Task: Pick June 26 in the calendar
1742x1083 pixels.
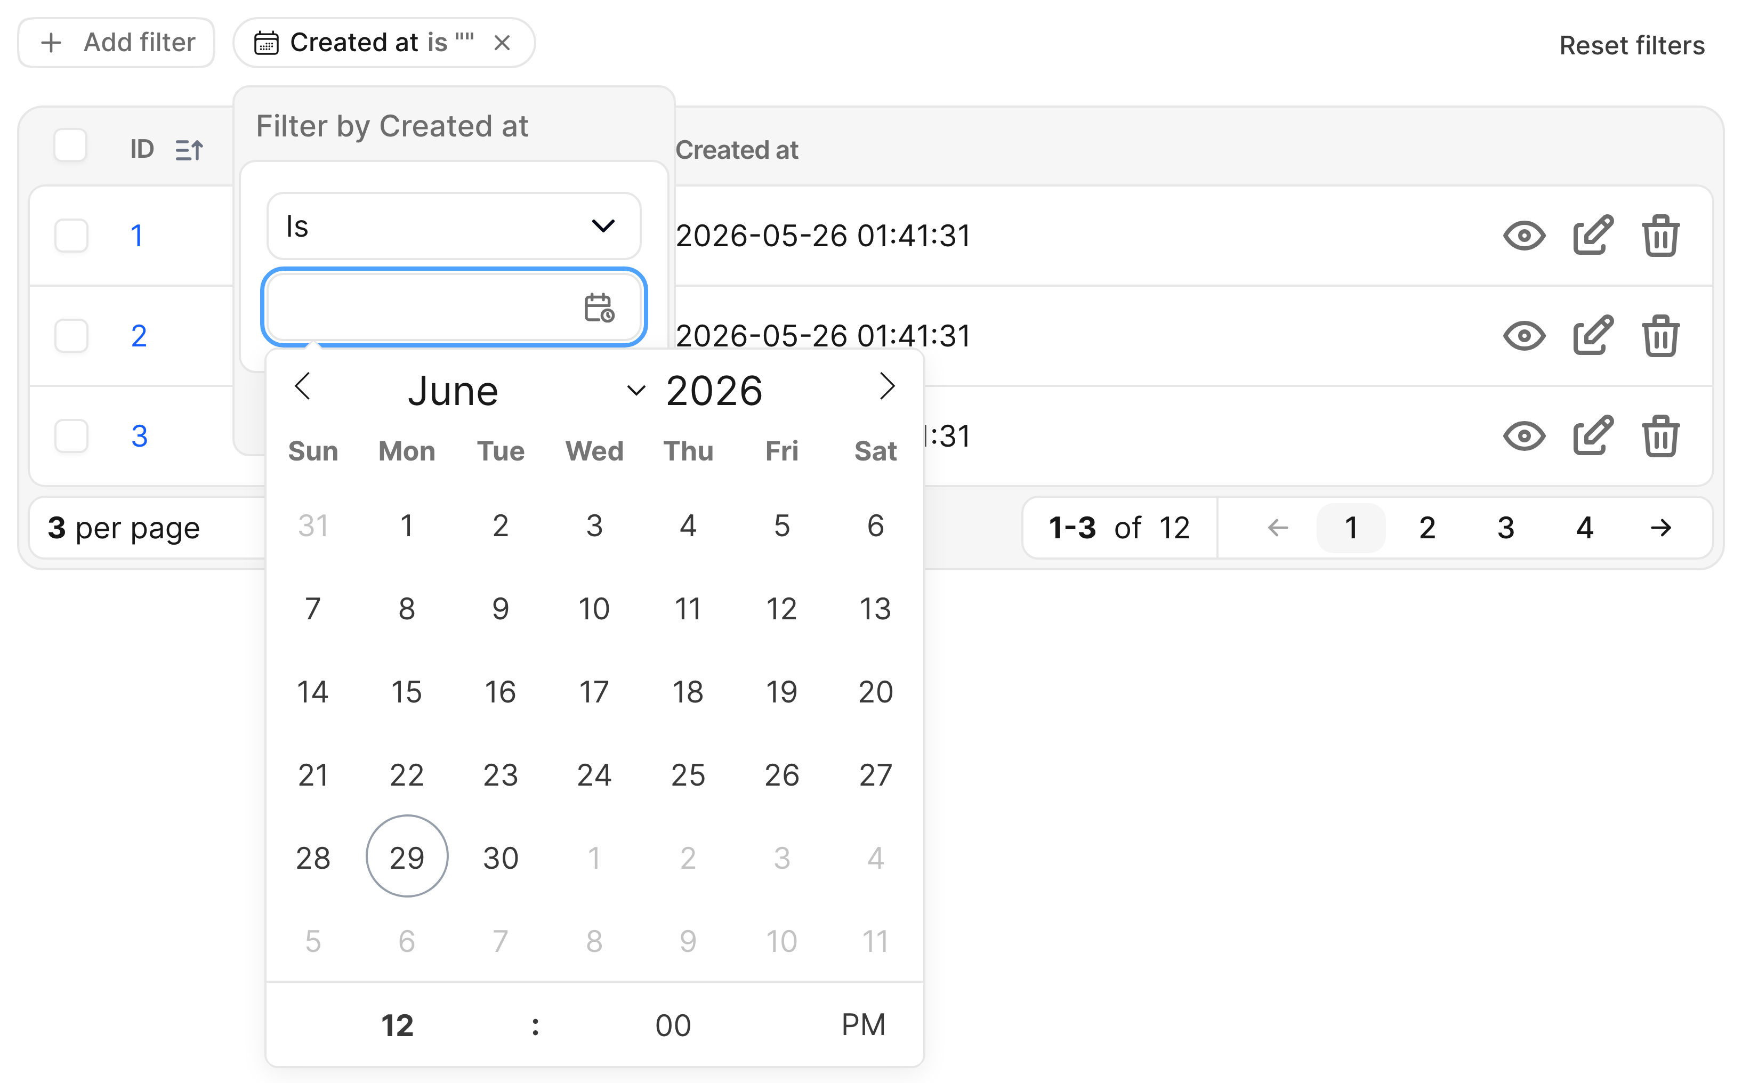Action: pyautogui.click(x=781, y=774)
